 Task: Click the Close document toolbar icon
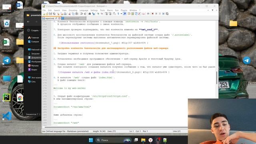[x=58, y=14]
